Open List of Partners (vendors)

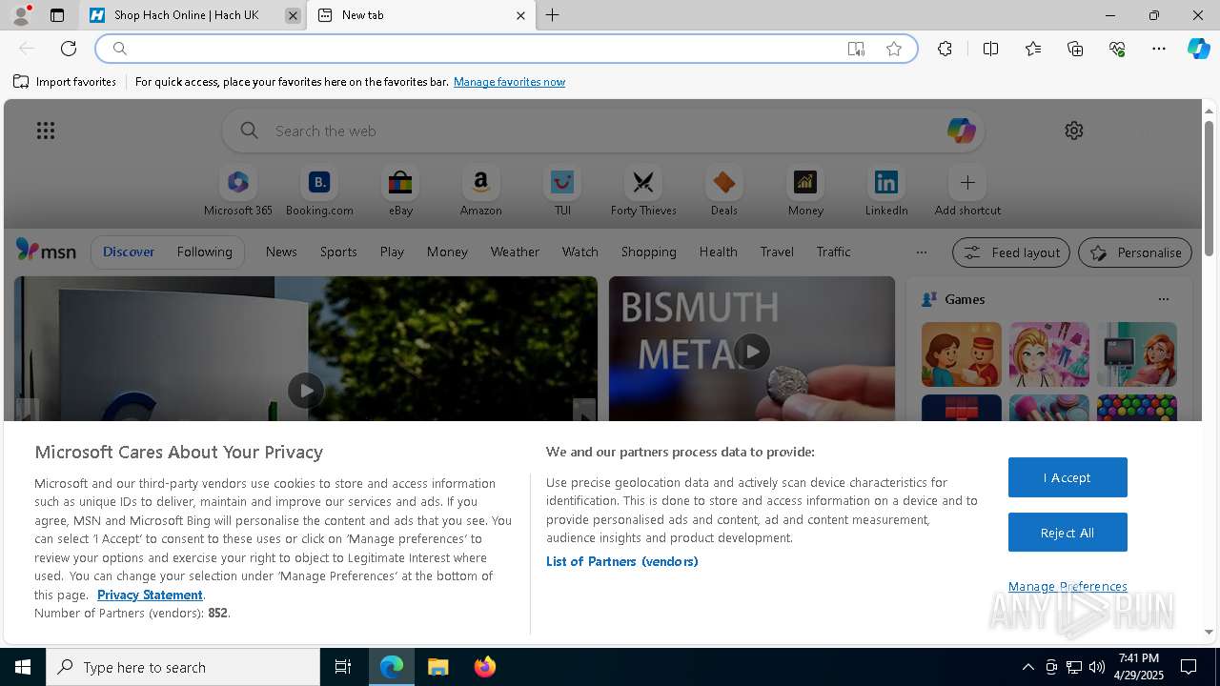622,561
